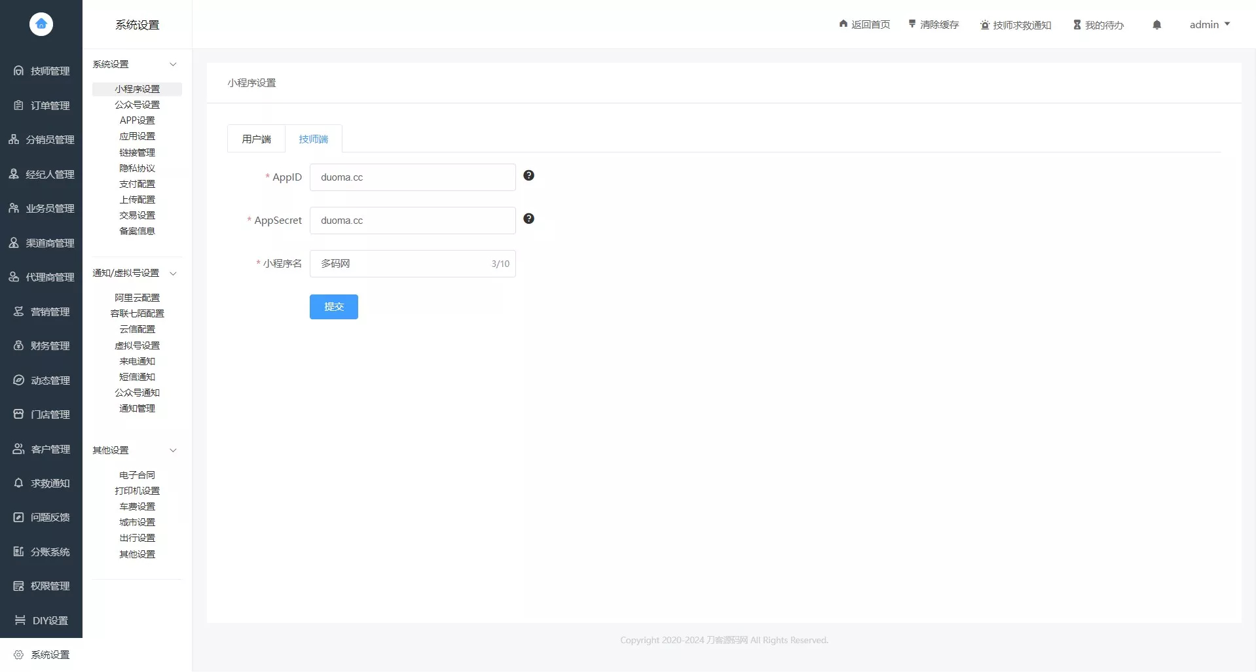This screenshot has height=672, width=1256.
Task: Open 订单管理 in the left sidebar
Action: coord(42,105)
